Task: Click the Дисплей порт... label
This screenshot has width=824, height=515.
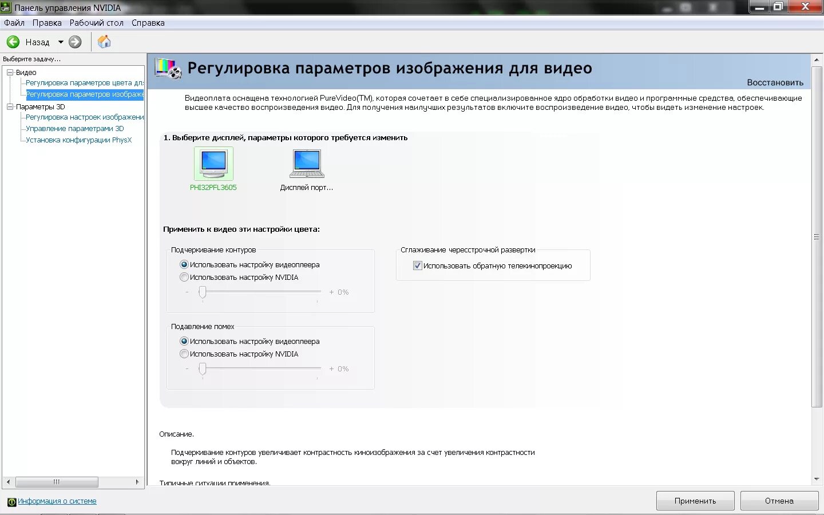Action: point(306,188)
